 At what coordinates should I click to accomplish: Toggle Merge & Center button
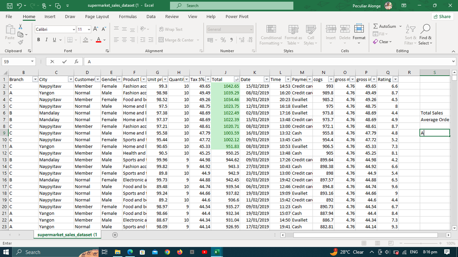click(x=176, y=40)
